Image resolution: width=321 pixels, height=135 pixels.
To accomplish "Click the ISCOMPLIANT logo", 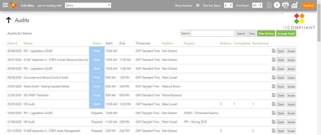I will 299,21.
